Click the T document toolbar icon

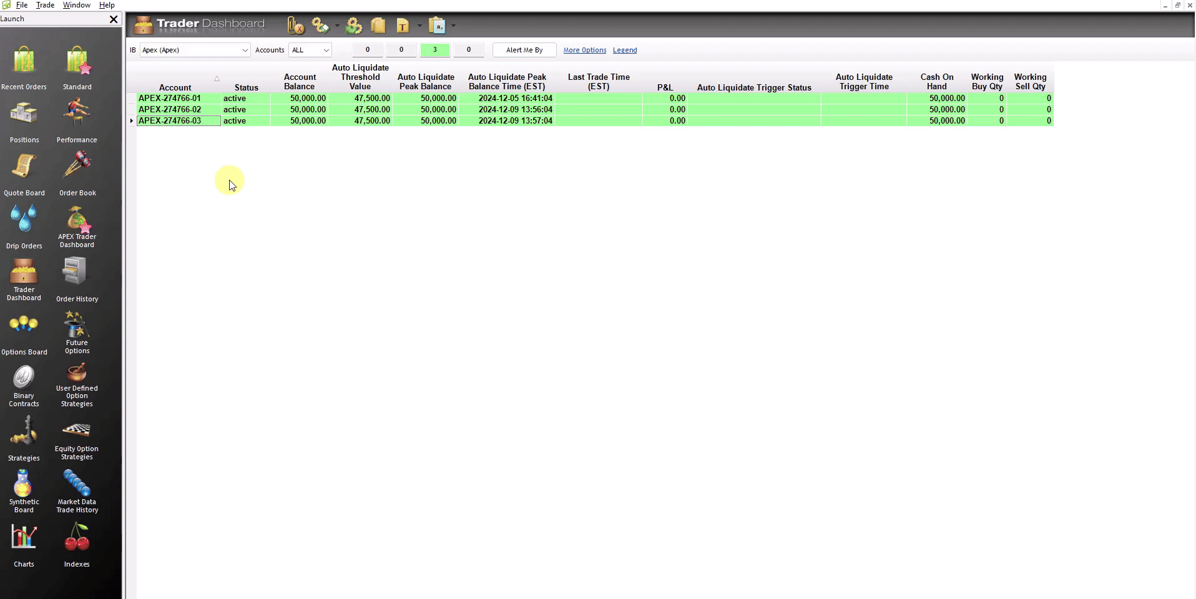point(403,26)
